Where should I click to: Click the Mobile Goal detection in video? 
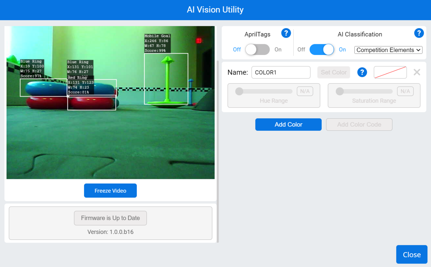pyautogui.click(x=166, y=79)
